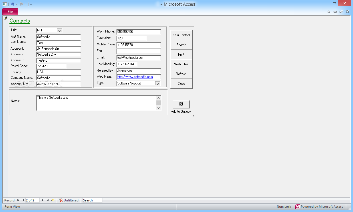The height and width of the screenshot is (212, 353).
Task: Click the Referred By field Johnathan
Action: (x=139, y=71)
